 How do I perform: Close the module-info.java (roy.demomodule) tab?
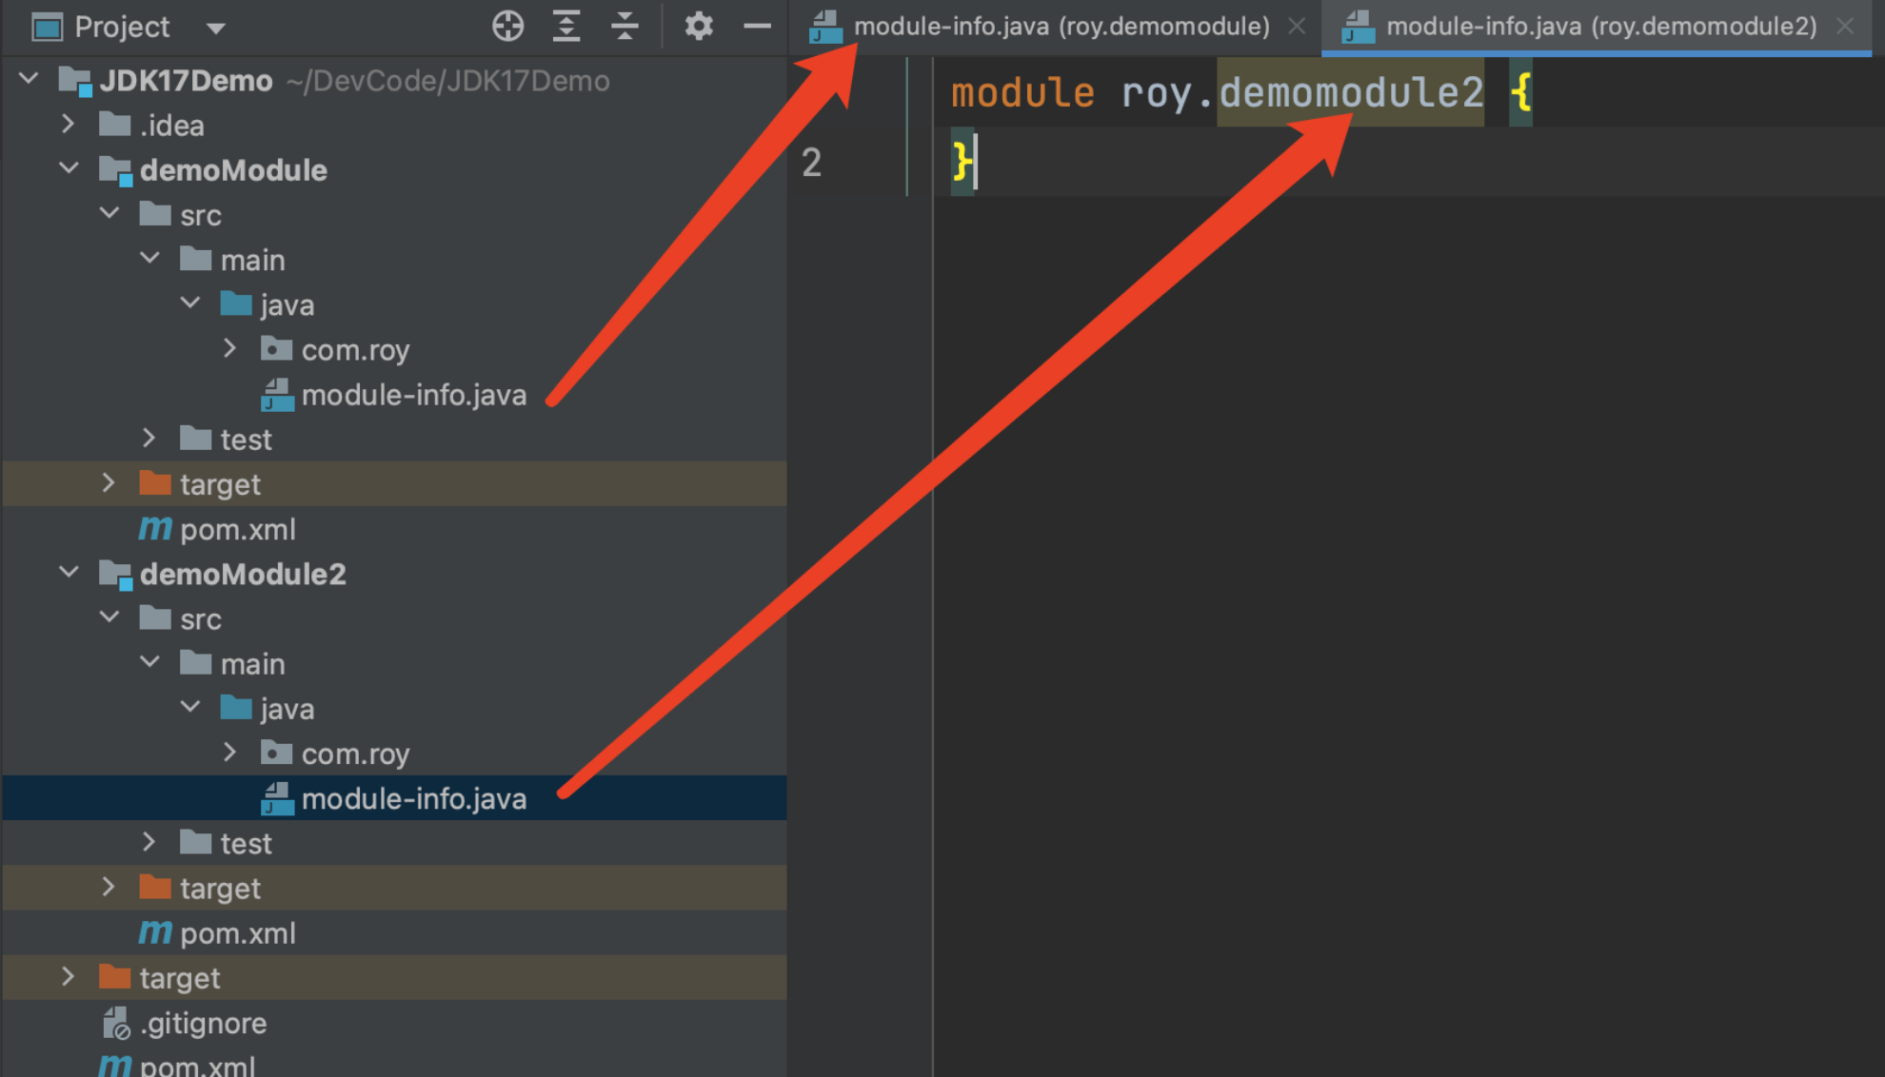point(1297,27)
